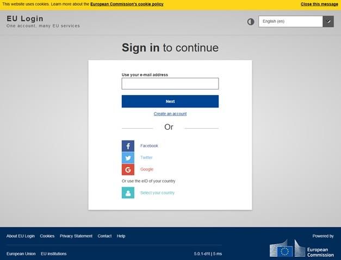The width and height of the screenshot is (341, 260).
Task: Click the e-mail address input field
Action: coord(170,84)
